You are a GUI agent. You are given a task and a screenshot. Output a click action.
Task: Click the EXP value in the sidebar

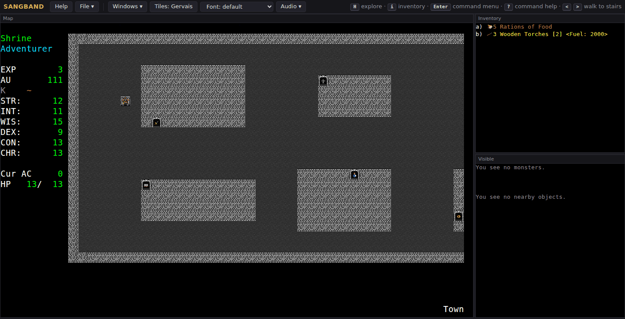[60, 69]
